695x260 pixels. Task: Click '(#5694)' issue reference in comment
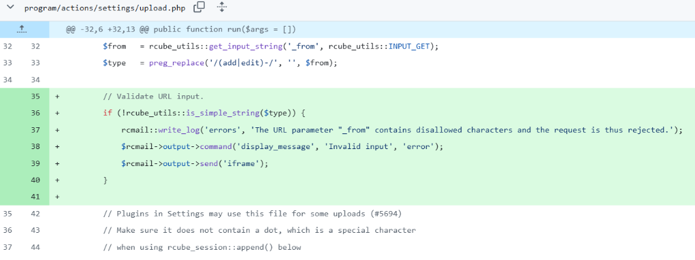pyautogui.click(x=387, y=214)
